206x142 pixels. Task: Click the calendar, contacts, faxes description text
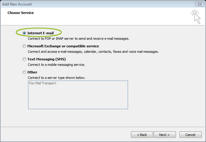click(93, 52)
